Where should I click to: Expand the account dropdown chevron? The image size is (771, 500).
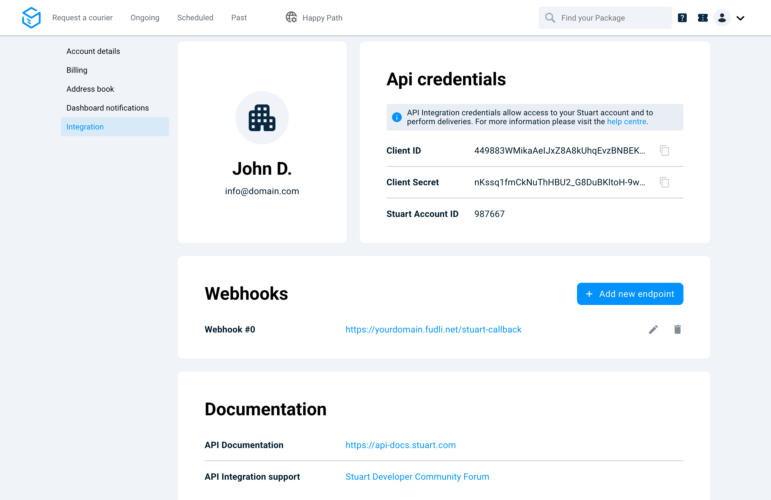coord(740,18)
